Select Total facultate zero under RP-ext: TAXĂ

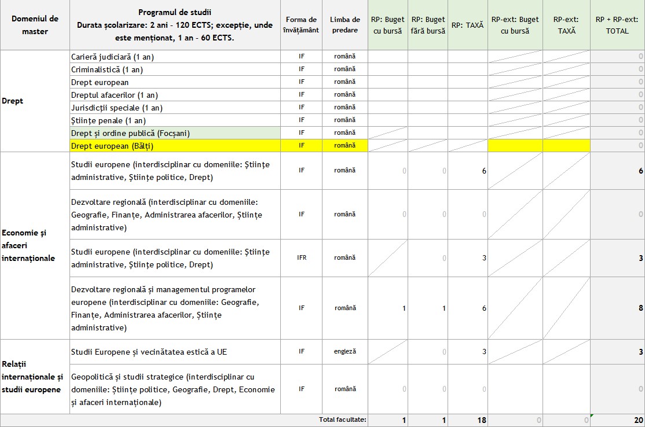(x=566, y=421)
